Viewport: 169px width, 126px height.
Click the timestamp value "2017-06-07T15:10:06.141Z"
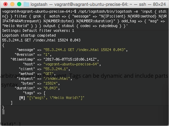(x=70, y=59)
